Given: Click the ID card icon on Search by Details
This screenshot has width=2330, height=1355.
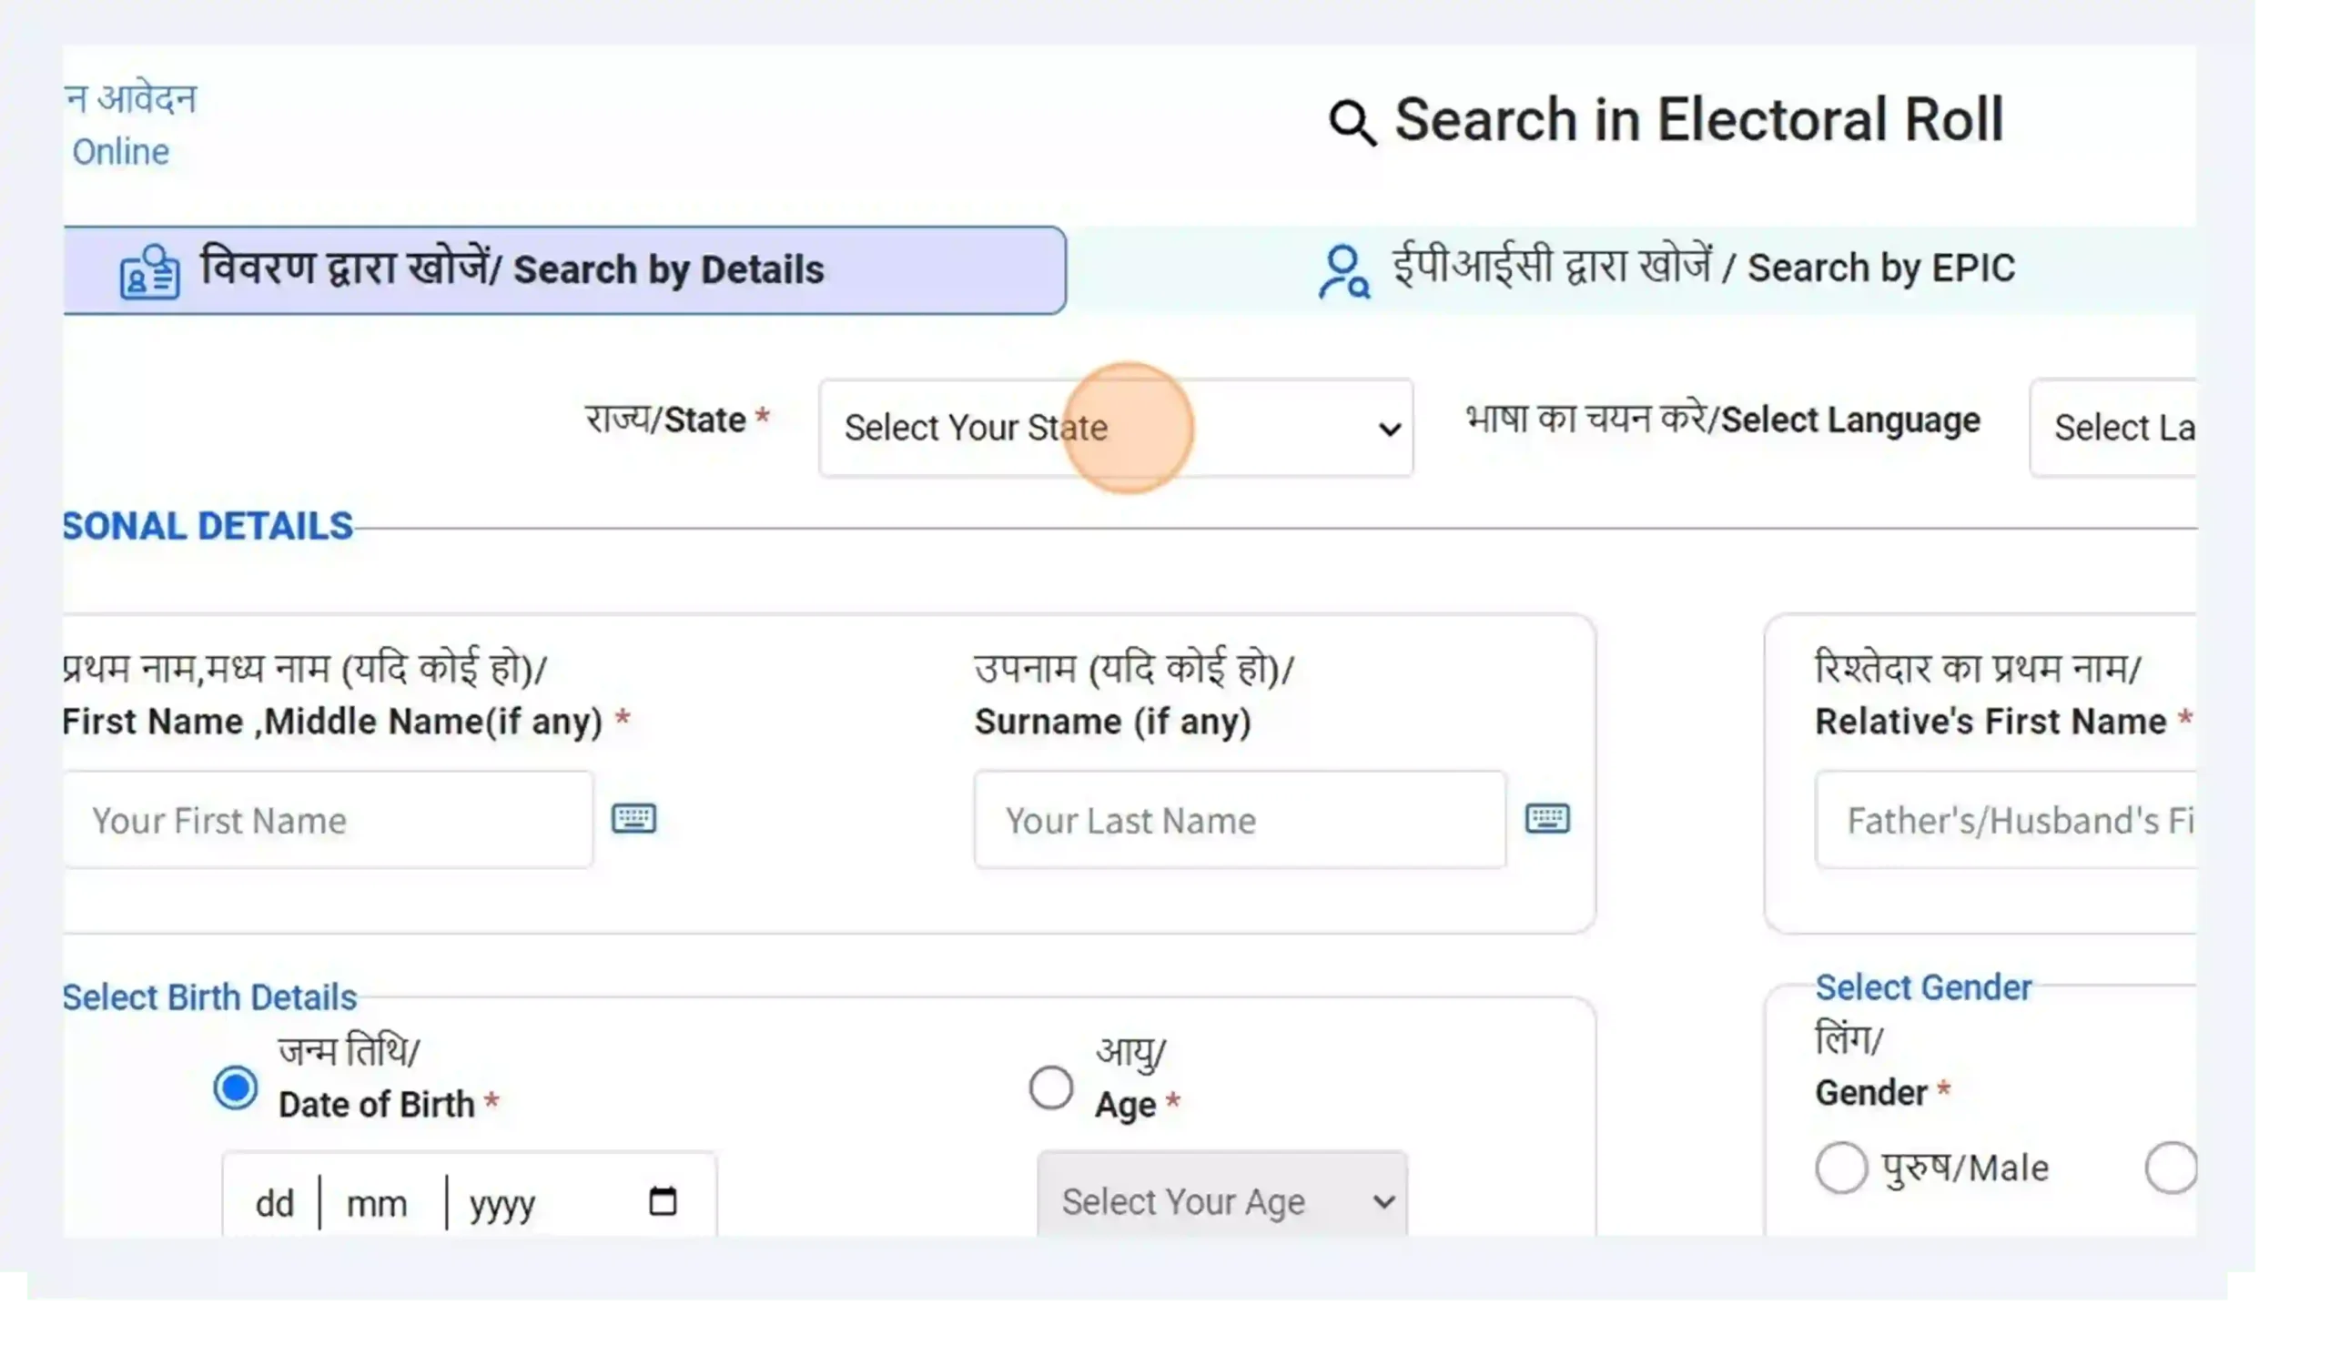Looking at the screenshot, I should point(149,271).
